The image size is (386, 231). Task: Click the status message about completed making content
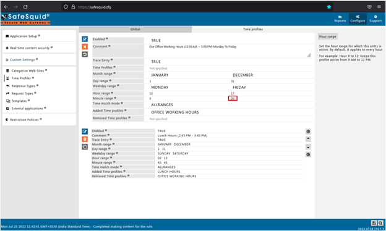pyautogui.click(x=77, y=227)
